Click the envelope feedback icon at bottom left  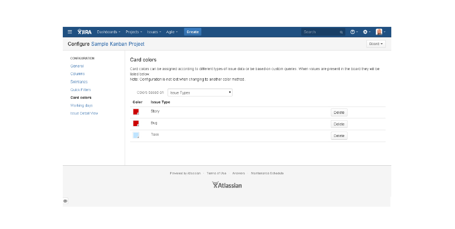coord(65,201)
